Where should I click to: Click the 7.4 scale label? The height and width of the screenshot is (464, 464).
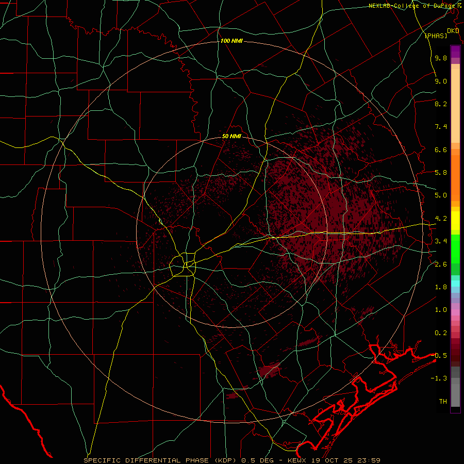[441, 127]
